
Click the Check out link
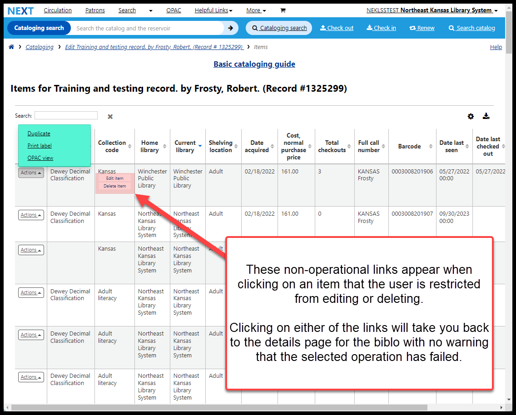click(x=337, y=28)
